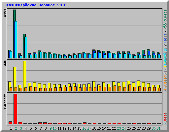This screenshot has width=169, height=132.
Task: Click the orange sites bar for day 25
Action: pyautogui.click(x=130, y=88)
